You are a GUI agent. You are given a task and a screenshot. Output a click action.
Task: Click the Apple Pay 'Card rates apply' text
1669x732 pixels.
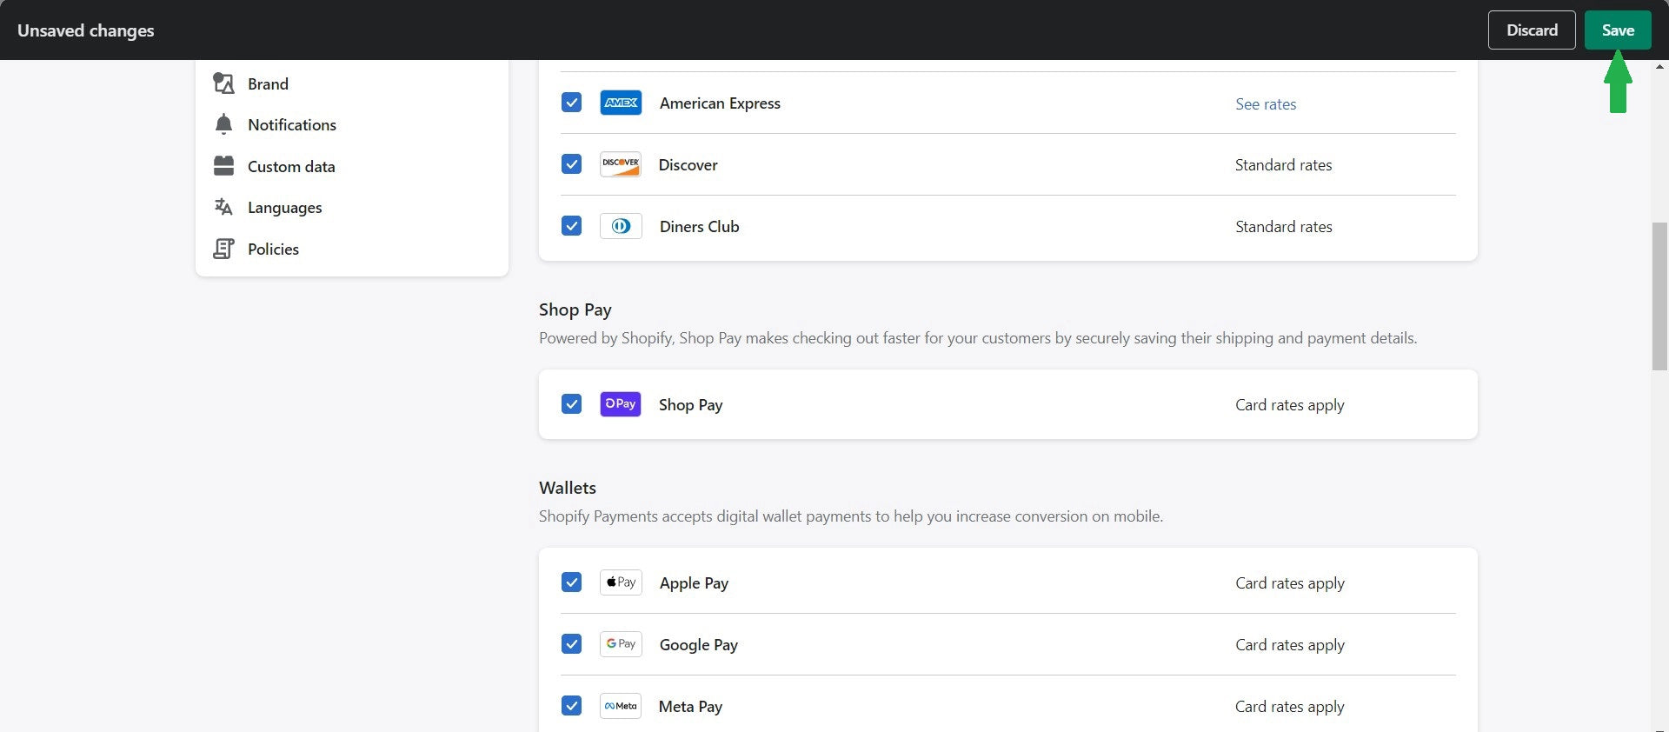tap(1289, 582)
